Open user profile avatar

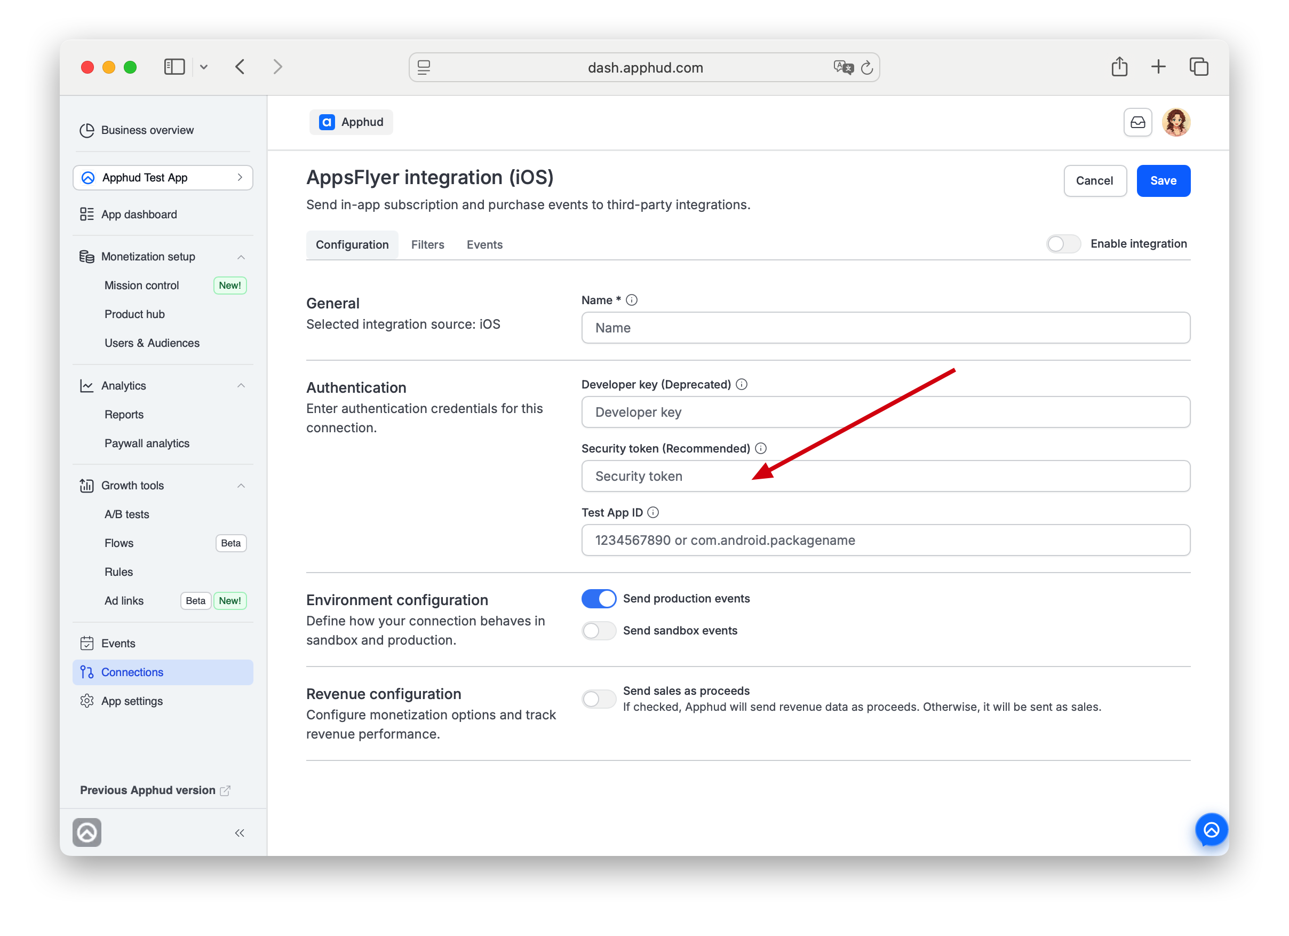(x=1176, y=122)
